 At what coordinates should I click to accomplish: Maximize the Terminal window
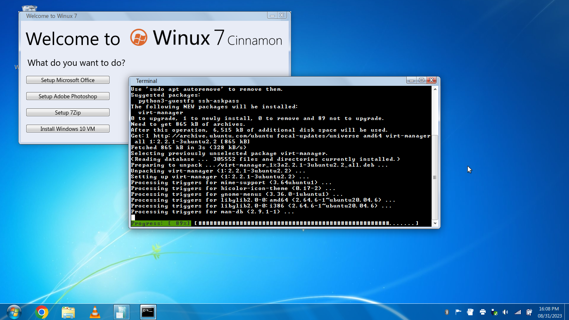click(x=421, y=80)
